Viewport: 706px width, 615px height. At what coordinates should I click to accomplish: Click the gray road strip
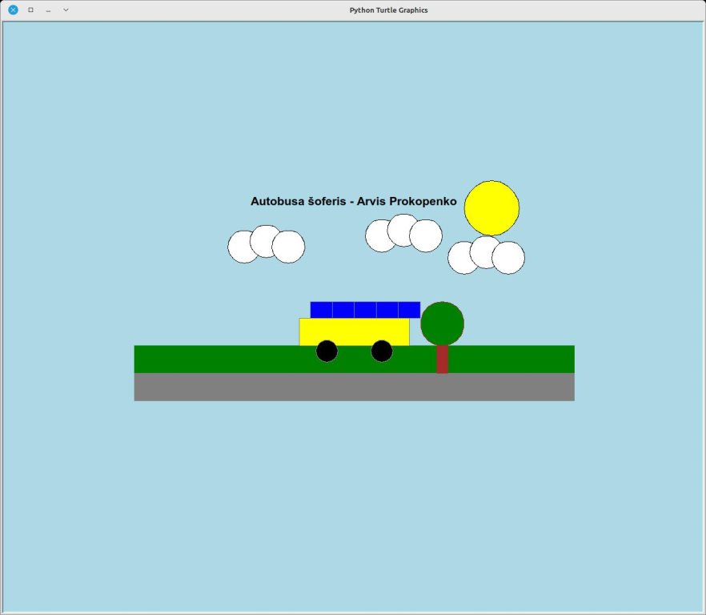point(355,387)
